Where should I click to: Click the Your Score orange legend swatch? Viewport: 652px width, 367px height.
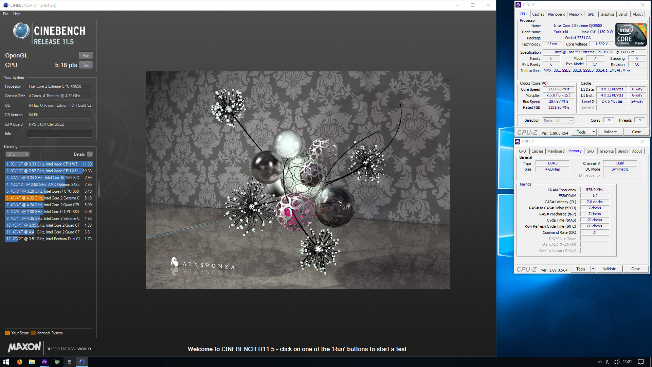pyautogui.click(x=7, y=333)
